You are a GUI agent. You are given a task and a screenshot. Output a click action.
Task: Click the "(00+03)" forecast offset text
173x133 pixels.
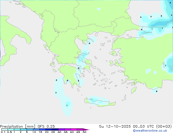[164, 126]
